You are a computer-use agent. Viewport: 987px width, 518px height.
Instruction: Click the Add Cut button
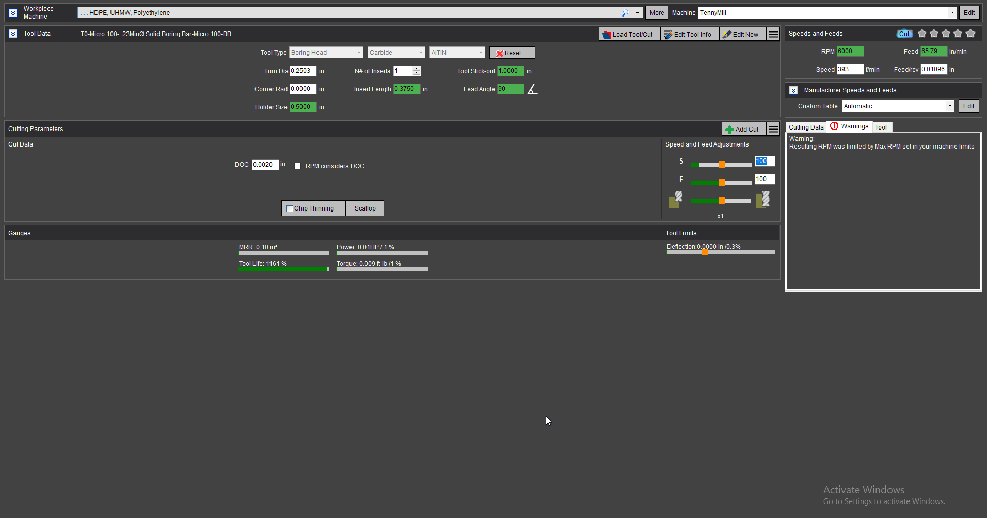pos(743,129)
